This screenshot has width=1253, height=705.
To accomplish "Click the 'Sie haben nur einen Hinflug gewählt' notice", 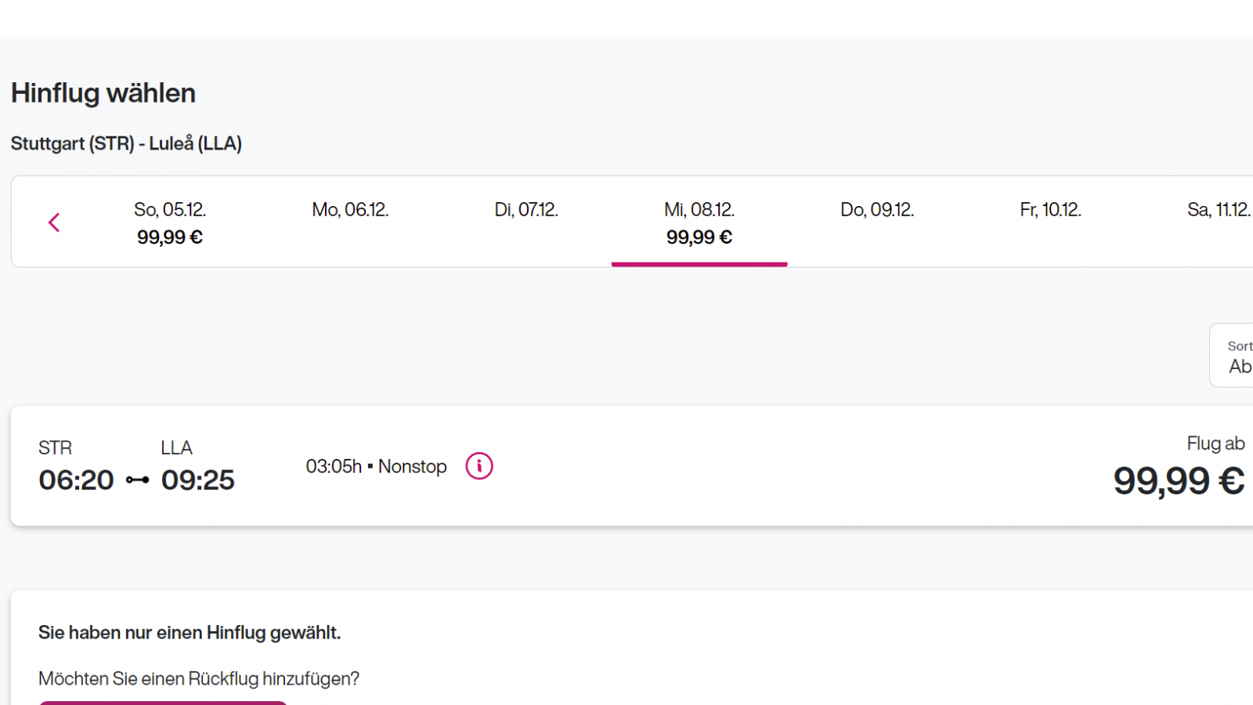I will [190, 633].
